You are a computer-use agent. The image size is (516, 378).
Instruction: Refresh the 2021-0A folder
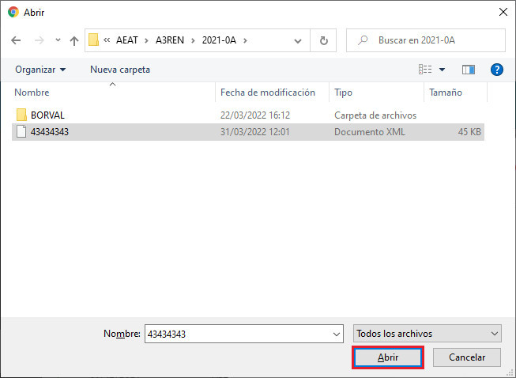pos(323,40)
